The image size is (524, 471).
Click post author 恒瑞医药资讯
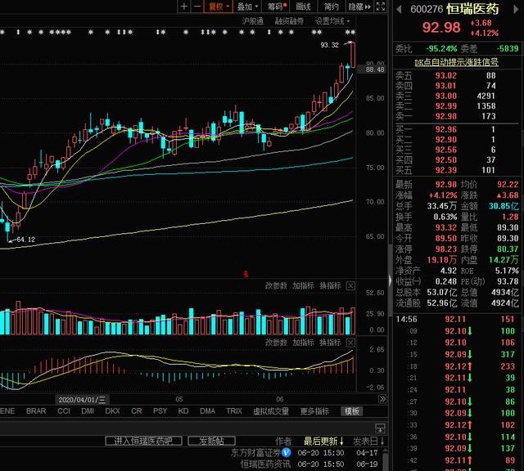click(265, 464)
